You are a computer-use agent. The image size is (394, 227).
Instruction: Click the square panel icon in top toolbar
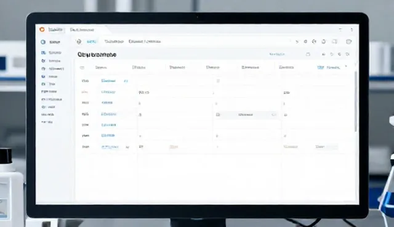click(334, 41)
